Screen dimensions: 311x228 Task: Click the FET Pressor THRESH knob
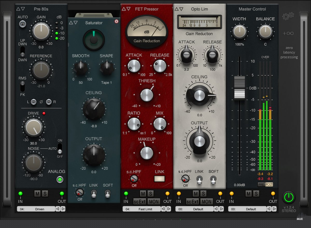pyautogui.click(x=147, y=95)
